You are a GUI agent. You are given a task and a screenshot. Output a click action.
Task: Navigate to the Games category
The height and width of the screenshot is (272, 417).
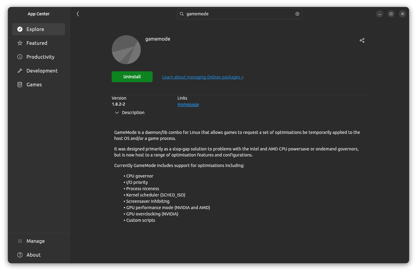tap(34, 84)
